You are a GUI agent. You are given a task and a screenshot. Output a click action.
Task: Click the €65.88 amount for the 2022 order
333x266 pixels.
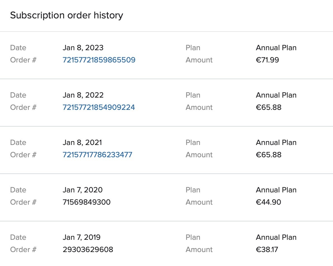click(268, 107)
